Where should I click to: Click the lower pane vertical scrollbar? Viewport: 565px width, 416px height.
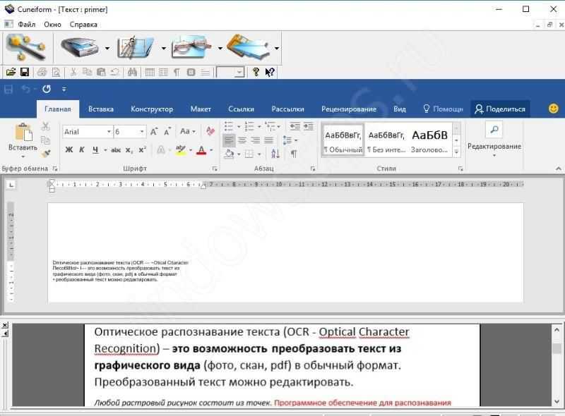[557, 365]
